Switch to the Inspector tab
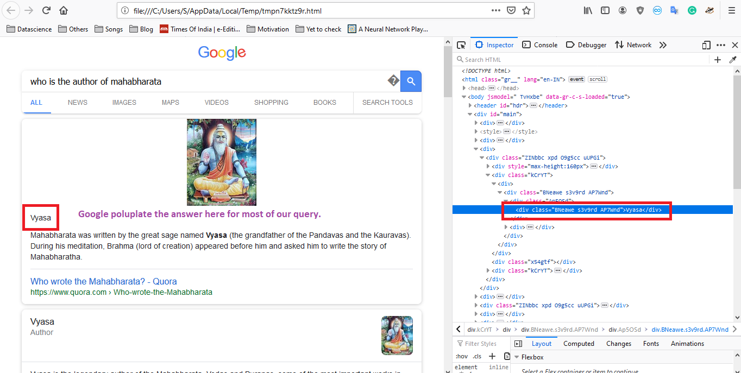Screen dimensions: 741x373 (x=495, y=45)
